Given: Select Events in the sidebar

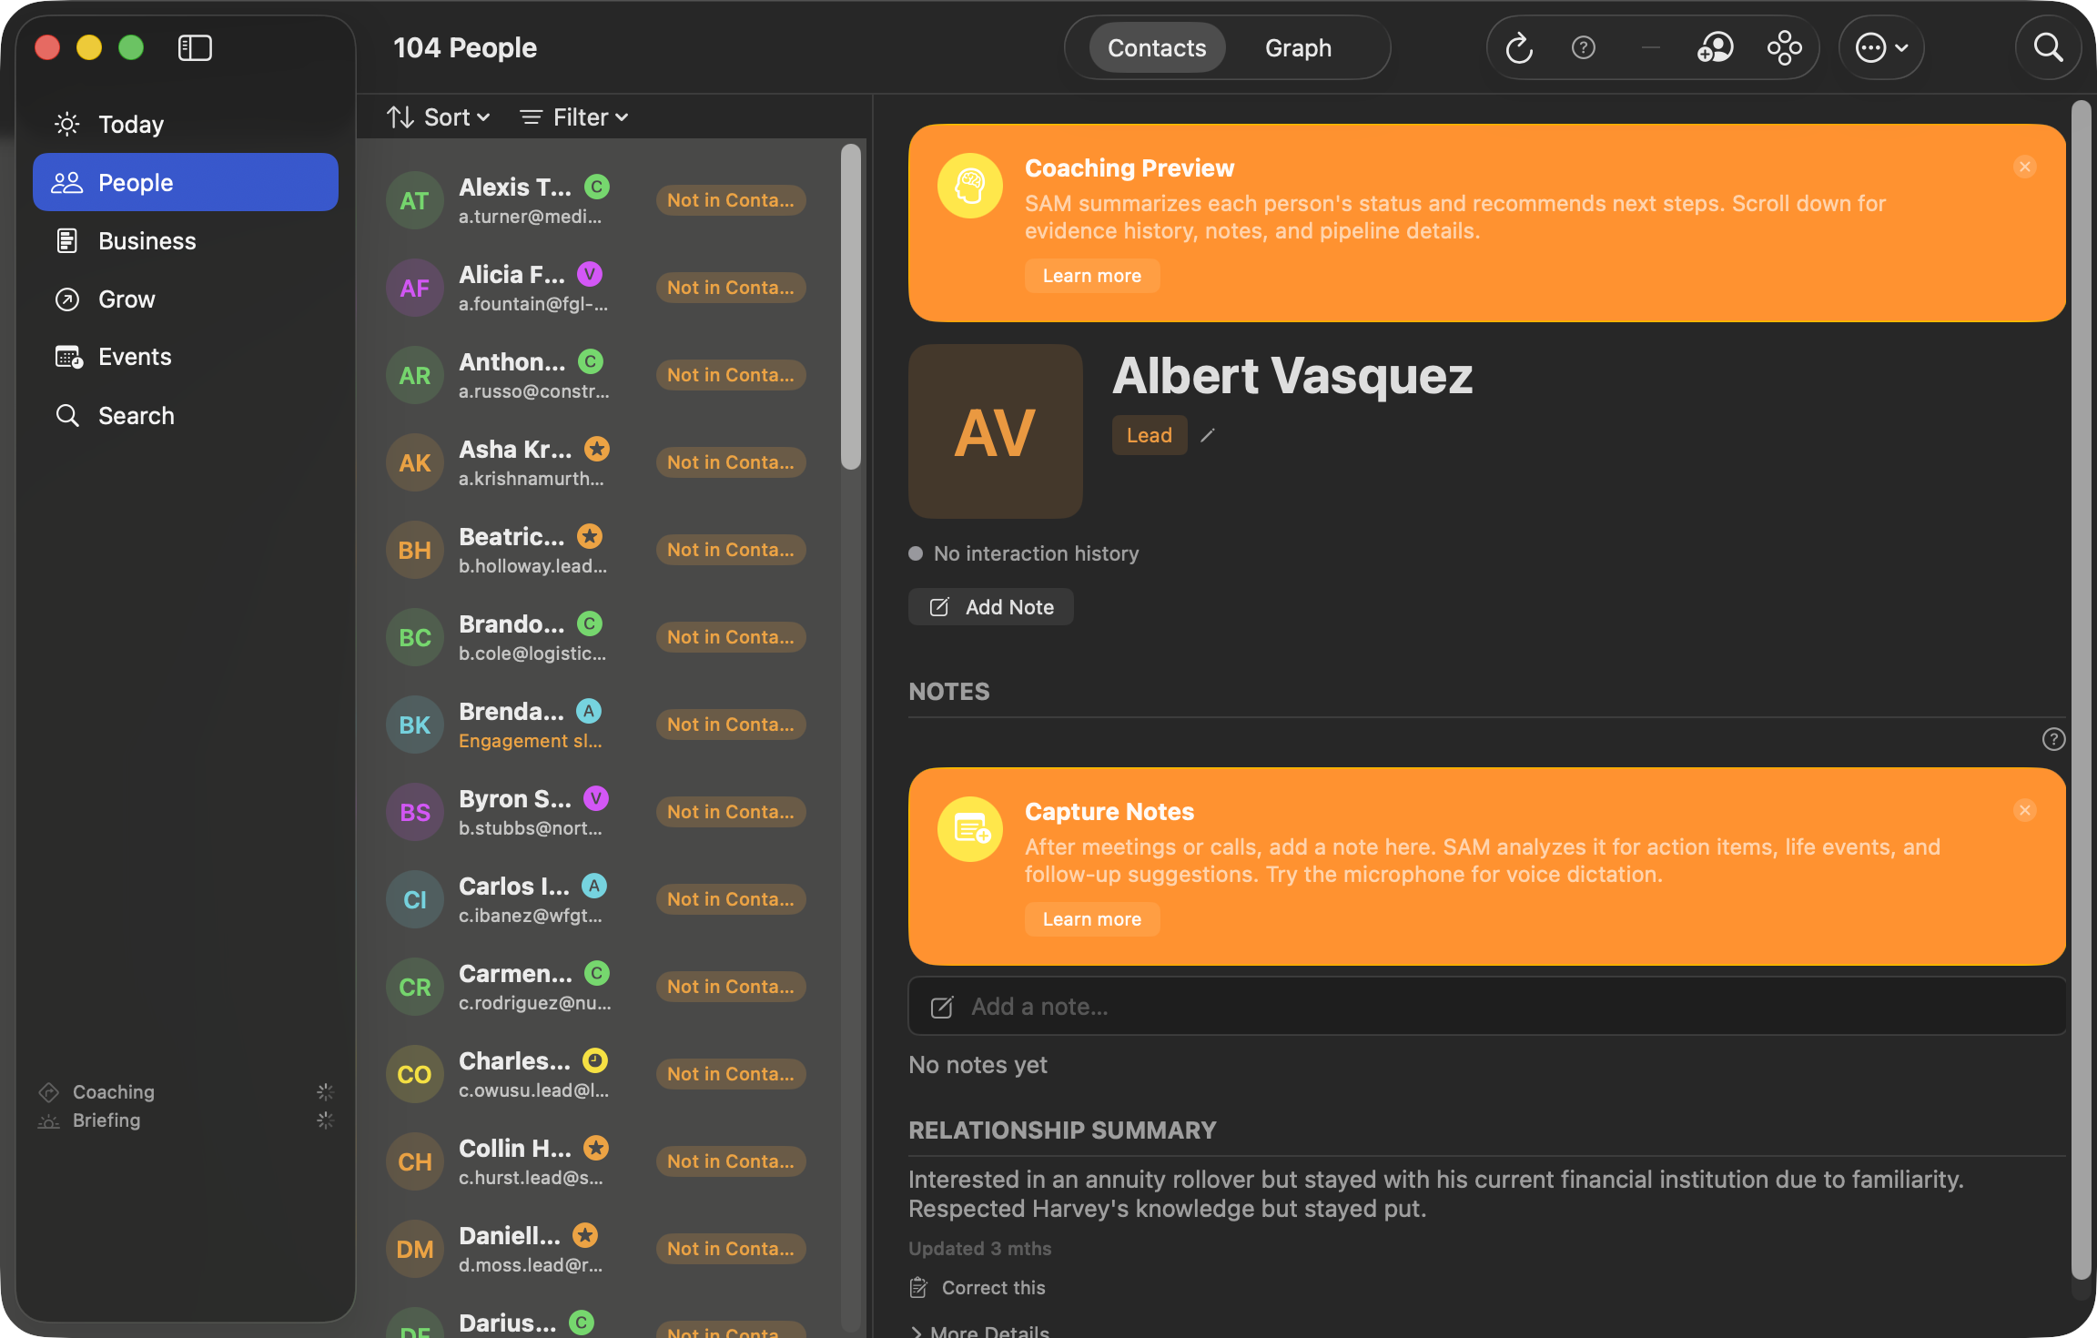Looking at the screenshot, I should coord(135,356).
